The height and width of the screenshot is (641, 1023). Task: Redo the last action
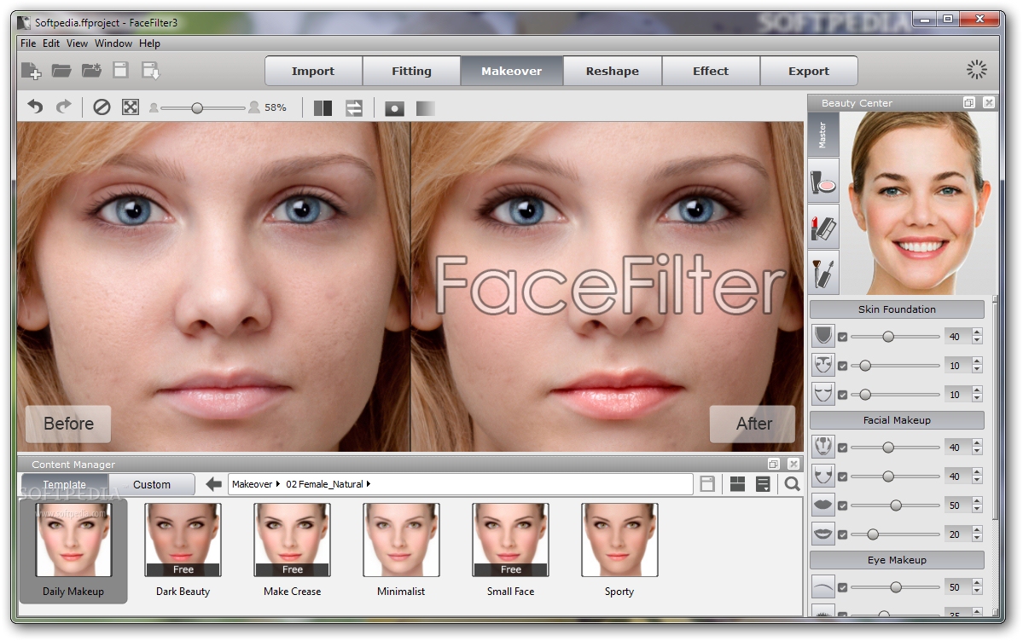tap(63, 107)
